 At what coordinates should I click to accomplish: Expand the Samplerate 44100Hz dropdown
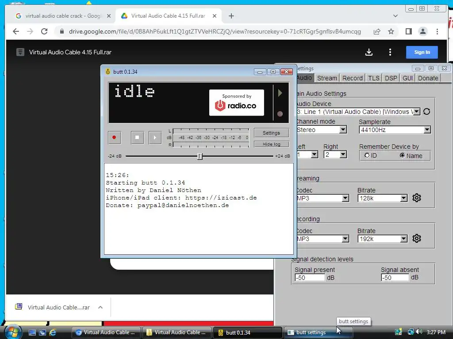pyautogui.click(x=427, y=130)
